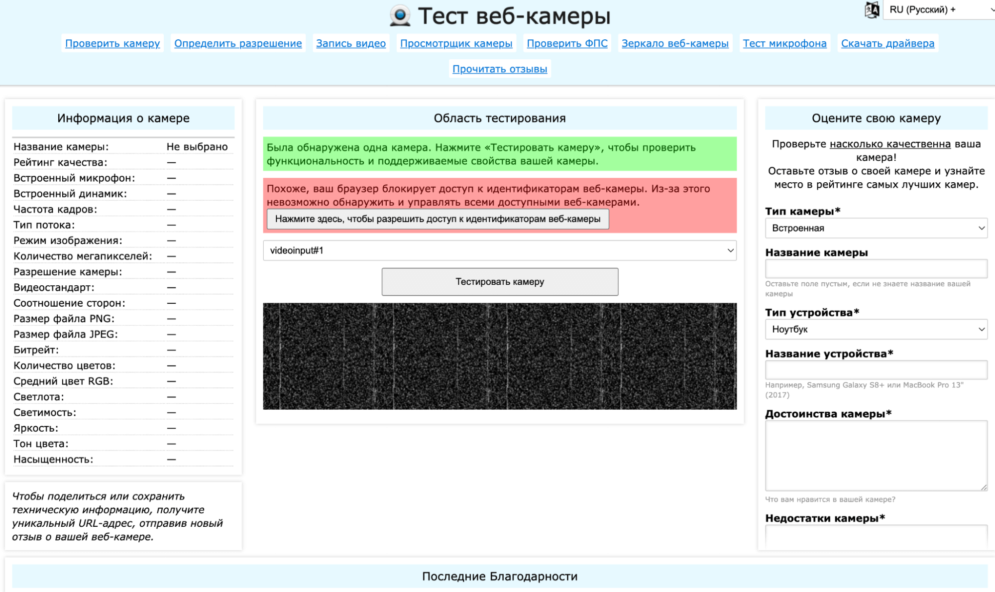Expand the videoinput#1 camera selector
Viewport: 995px width, 592px height.
click(499, 250)
